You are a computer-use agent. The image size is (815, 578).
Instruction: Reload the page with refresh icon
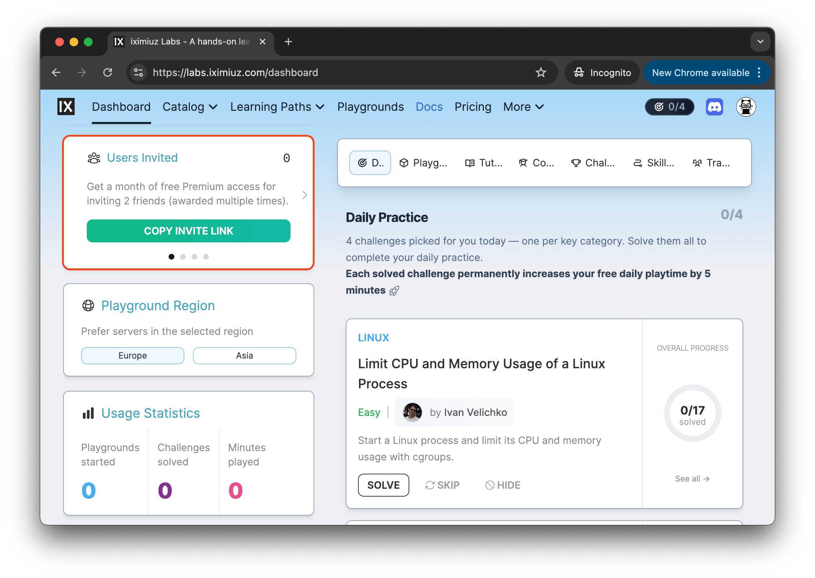click(x=108, y=72)
